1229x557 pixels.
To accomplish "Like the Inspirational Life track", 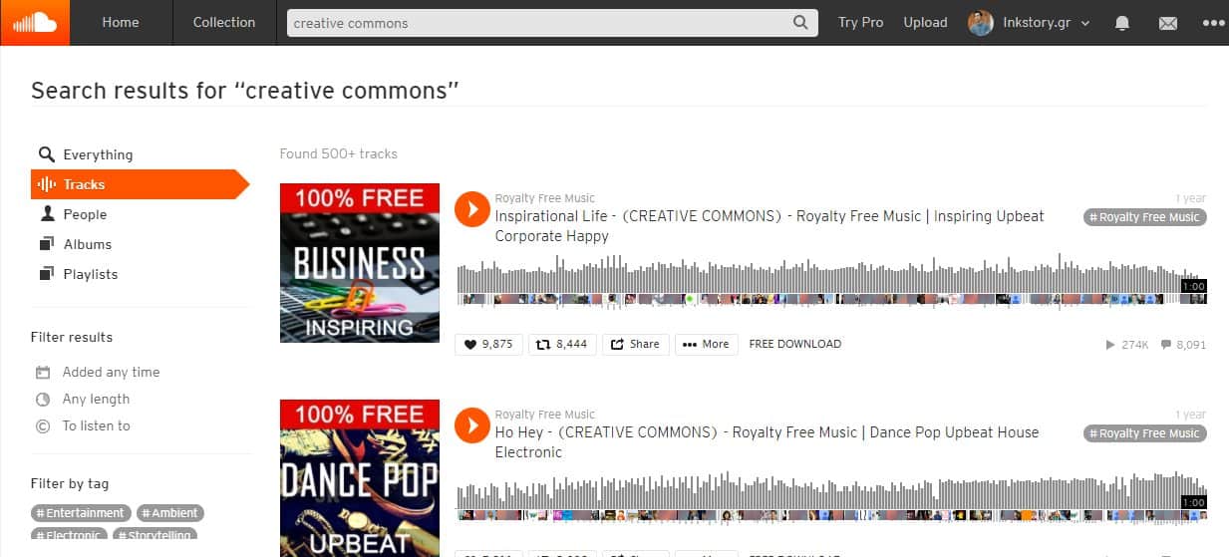I will click(488, 344).
